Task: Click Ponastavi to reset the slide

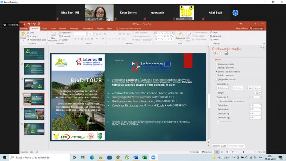Action: [x=65, y=36]
